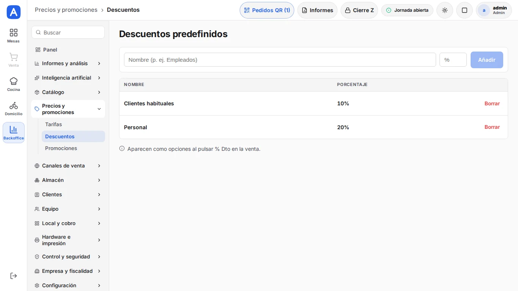Click the Clientes habituales row name
Image resolution: width=518 pixels, height=291 pixels.
(149, 103)
